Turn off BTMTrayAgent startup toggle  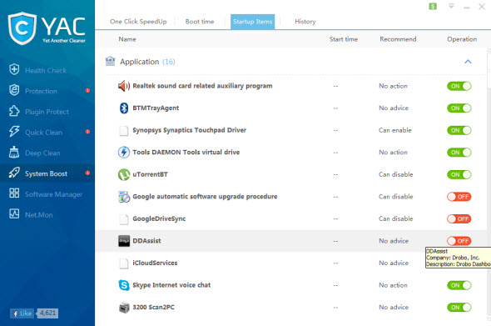[459, 108]
